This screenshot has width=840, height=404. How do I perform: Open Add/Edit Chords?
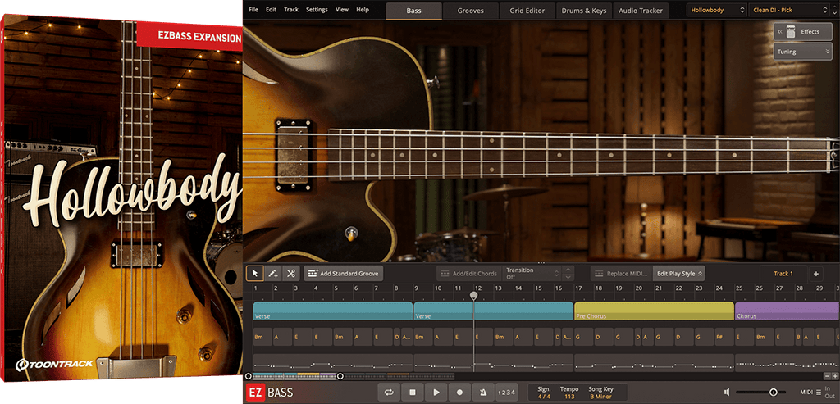coord(468,274)
